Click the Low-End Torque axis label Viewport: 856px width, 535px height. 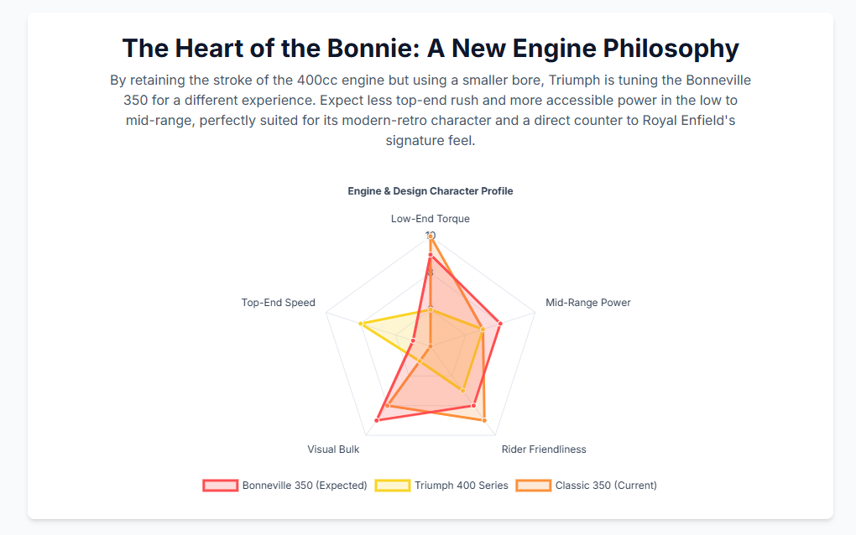[x=431, y=219]
